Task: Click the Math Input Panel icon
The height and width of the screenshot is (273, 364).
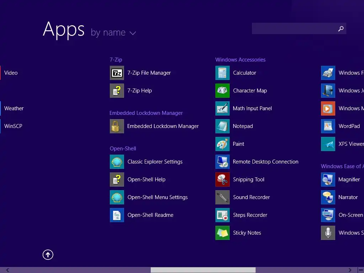Action: pyautogui.click(x=223, y=108)
